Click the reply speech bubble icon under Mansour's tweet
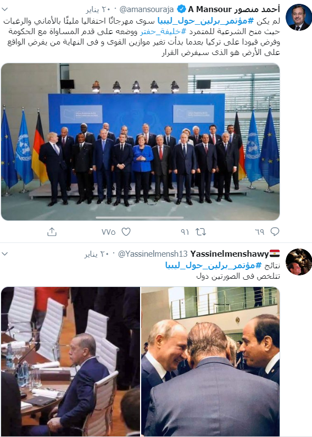312x437 pixels. (275, 231)
